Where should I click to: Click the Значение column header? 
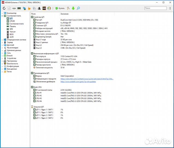(x=64, y=14)
